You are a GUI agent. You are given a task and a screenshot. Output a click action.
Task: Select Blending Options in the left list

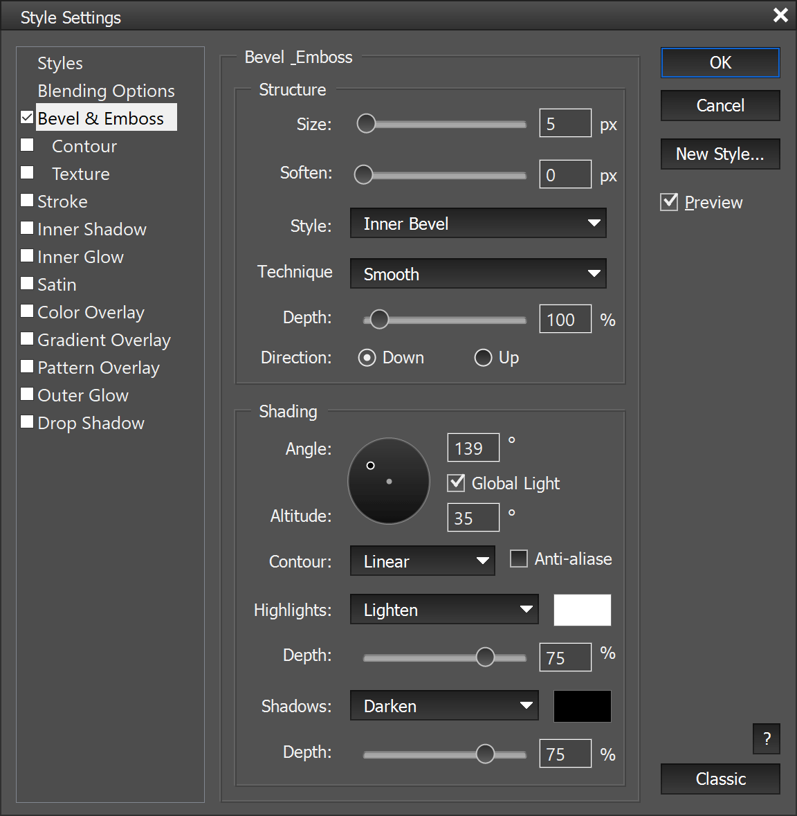pos(106,91)
